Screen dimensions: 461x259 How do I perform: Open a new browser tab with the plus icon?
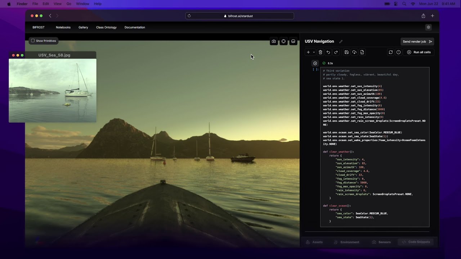click(x=433, y=16)
